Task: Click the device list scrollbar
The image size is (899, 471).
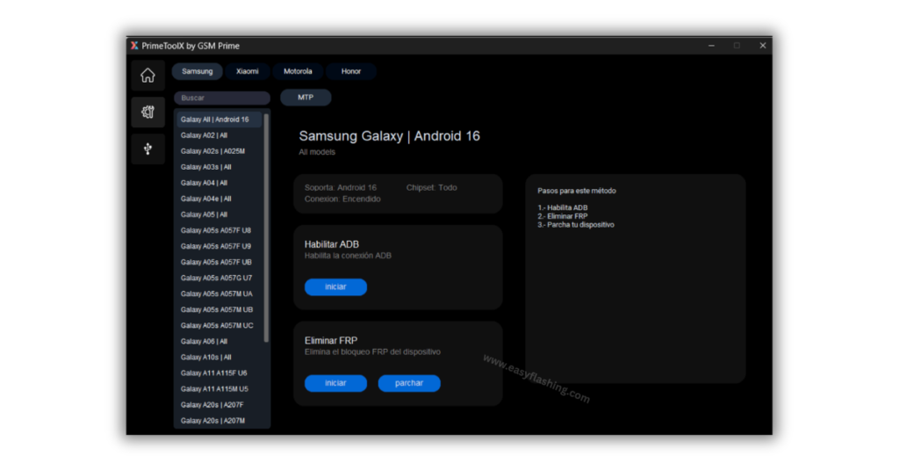Action: (x=266, y=228)
